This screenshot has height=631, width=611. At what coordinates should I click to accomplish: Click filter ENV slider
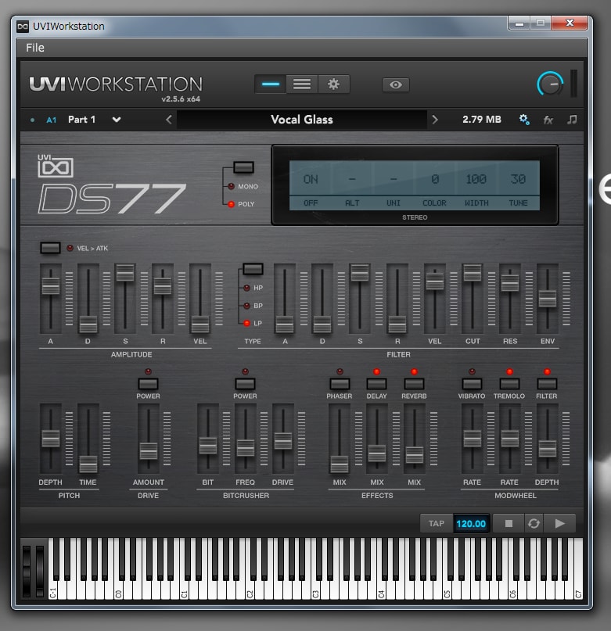pos(548,298)
